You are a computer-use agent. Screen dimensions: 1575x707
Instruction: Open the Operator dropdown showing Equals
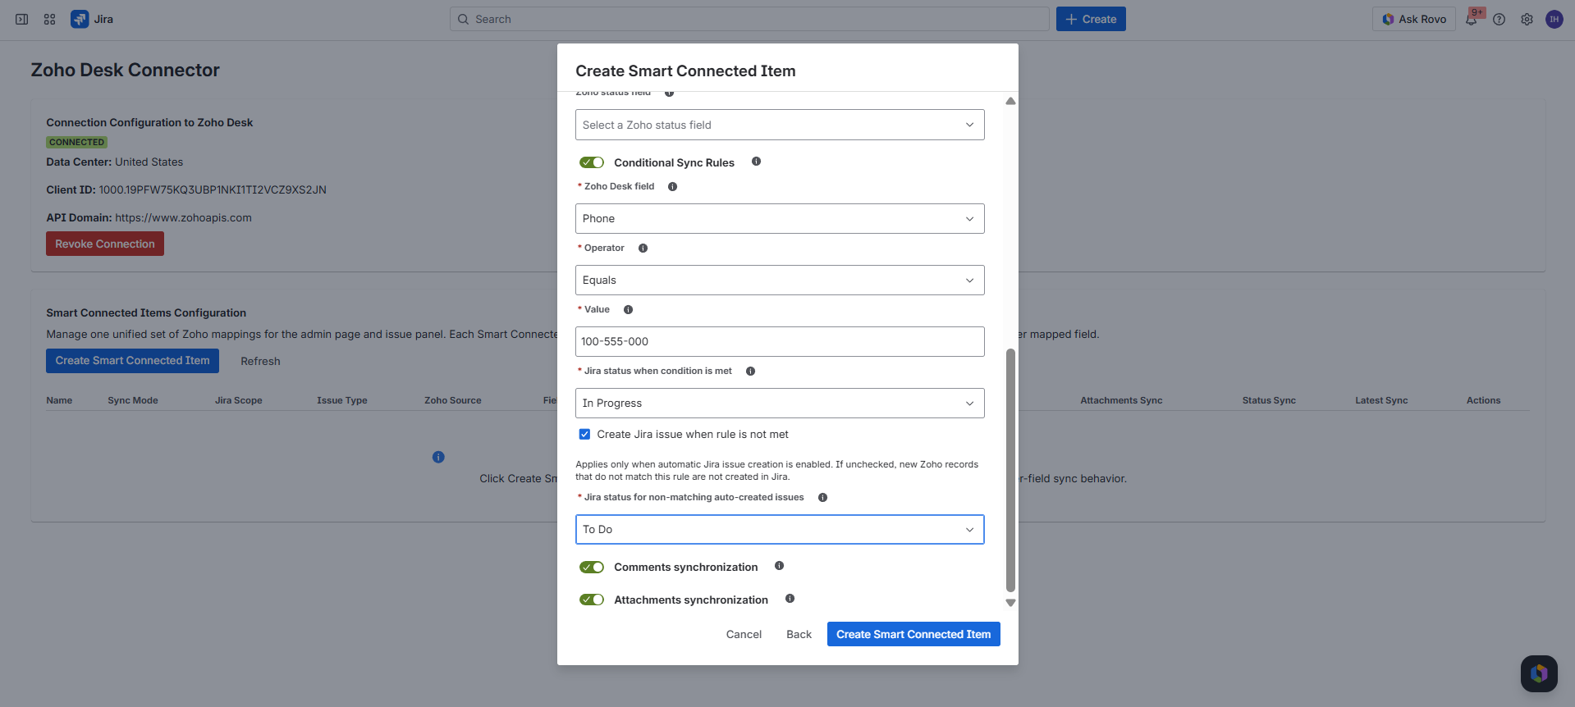(x=780, y=280)
